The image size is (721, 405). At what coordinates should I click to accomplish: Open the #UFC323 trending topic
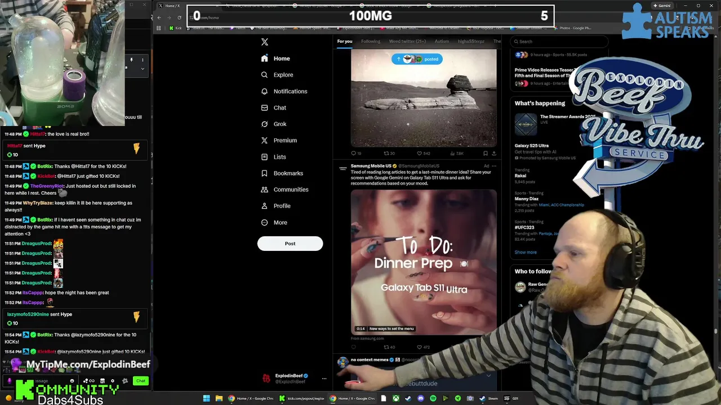coord(525,228)
